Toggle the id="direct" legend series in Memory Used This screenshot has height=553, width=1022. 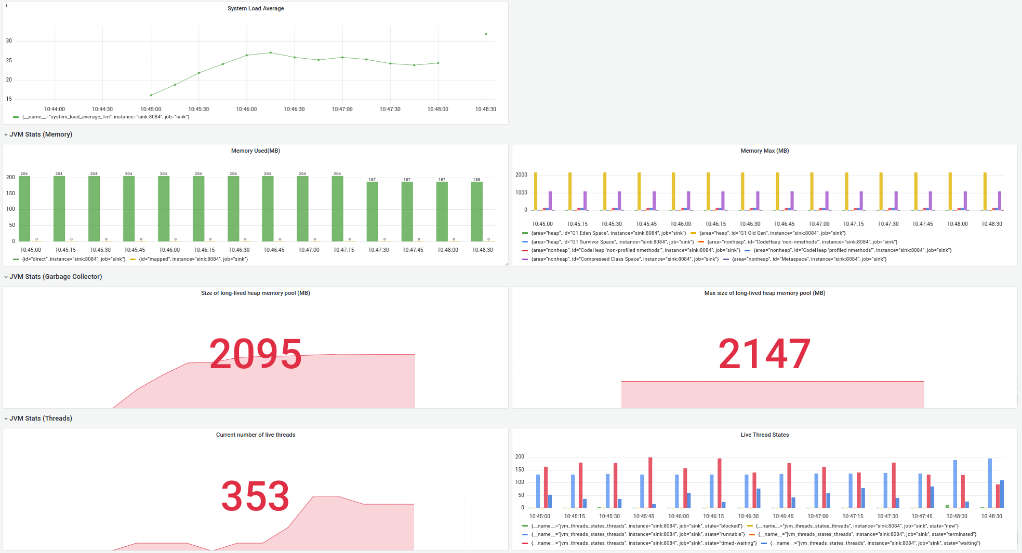[74, 259]
